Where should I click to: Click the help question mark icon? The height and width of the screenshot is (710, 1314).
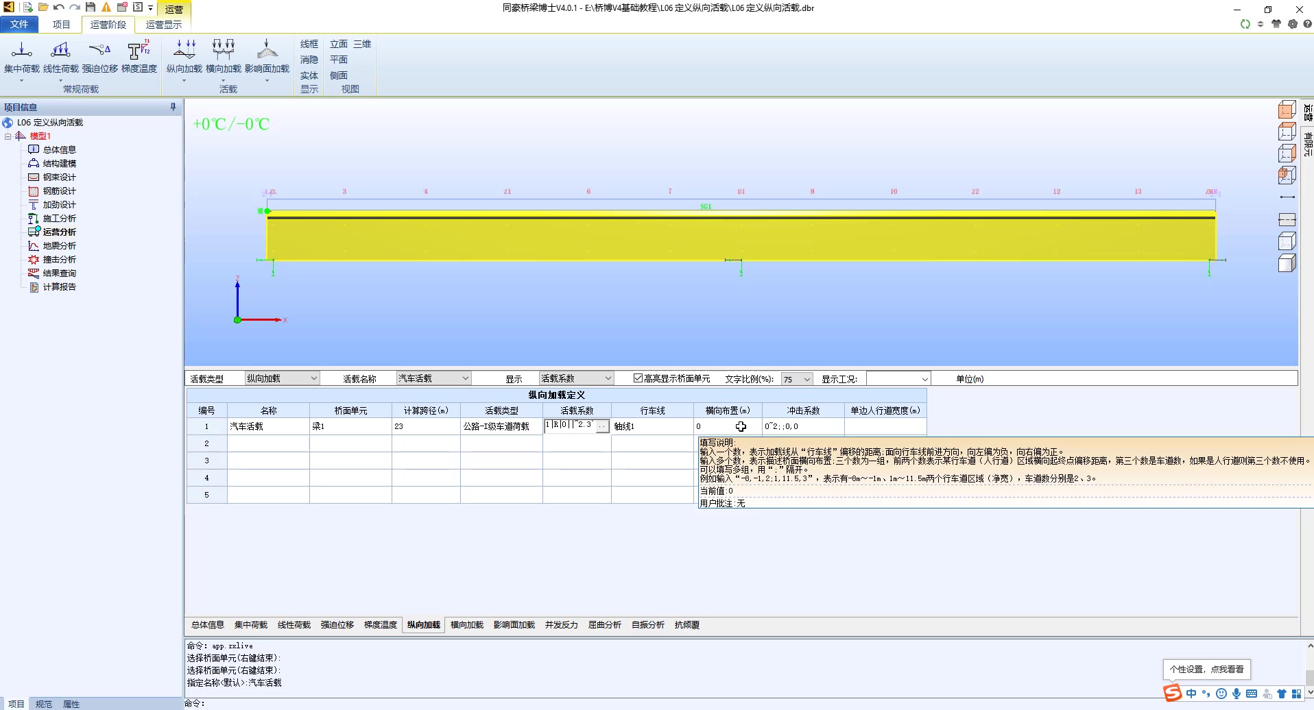coord(1307,24)
